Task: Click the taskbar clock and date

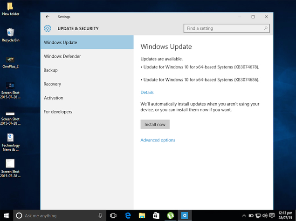Action: click(285, 215)
